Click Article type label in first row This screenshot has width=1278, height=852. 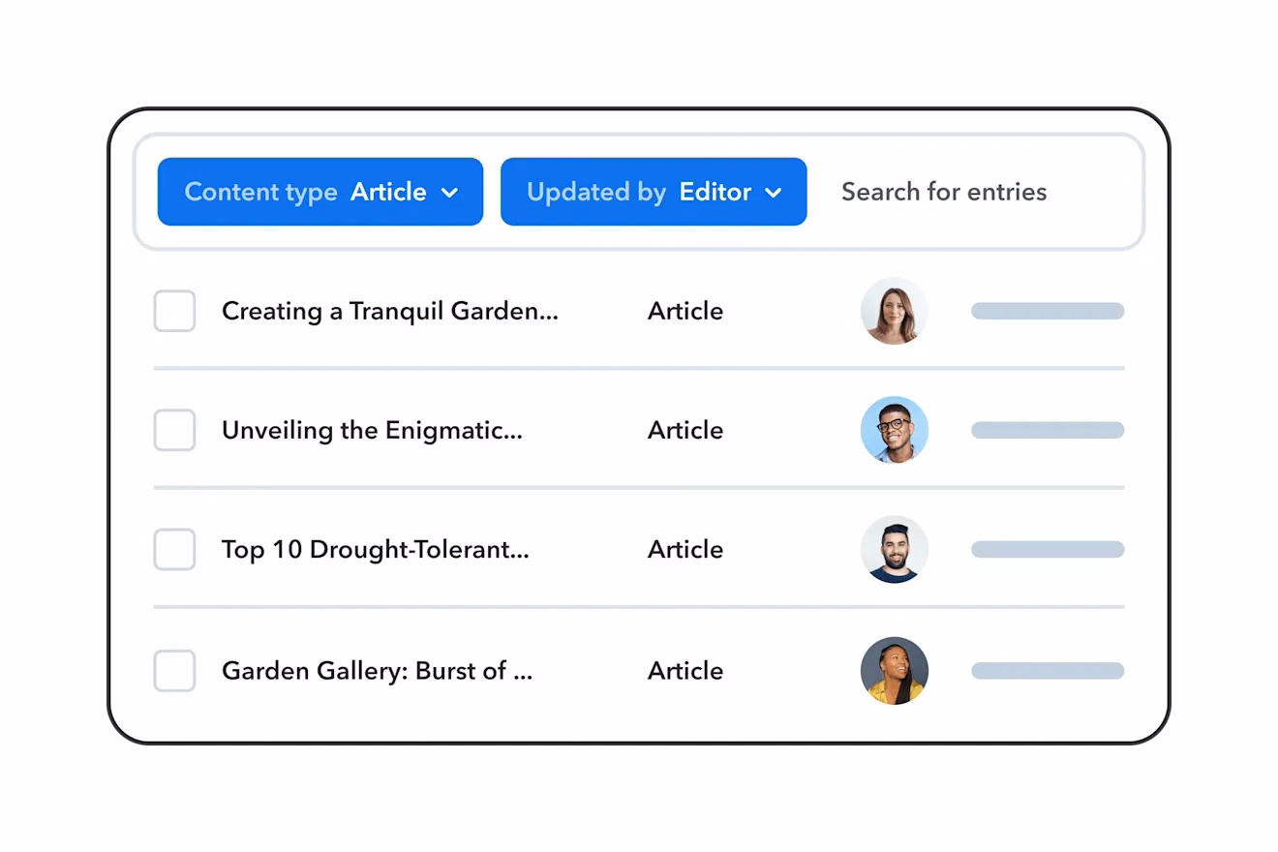(x=685, y=311)
